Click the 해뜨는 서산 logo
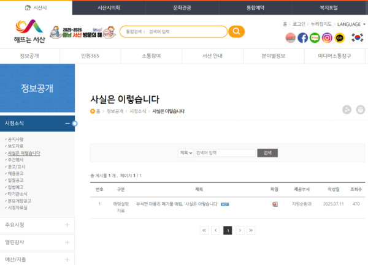This screenshot has height=265, width=368. pos(29,31)
